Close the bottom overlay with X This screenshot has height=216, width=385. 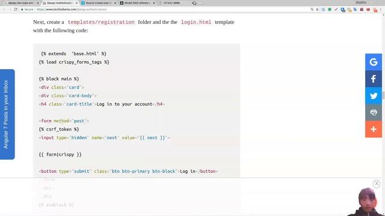point(377,184)
